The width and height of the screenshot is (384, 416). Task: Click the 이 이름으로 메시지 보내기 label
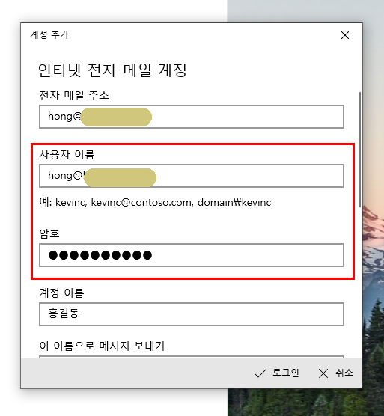[102, 346]
